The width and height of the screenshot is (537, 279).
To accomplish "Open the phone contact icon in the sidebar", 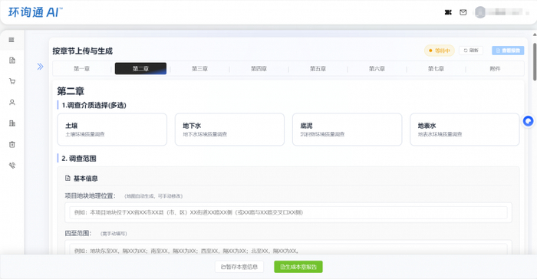I will [12, 166].
